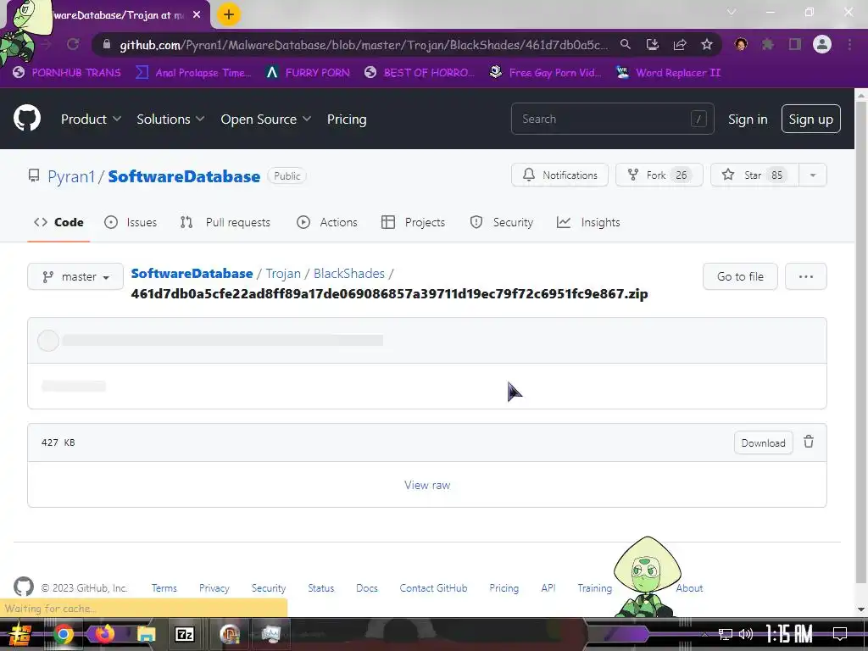Click the Notifications button
The width and height of the screenshot is (868, 651).
[559, 175]
